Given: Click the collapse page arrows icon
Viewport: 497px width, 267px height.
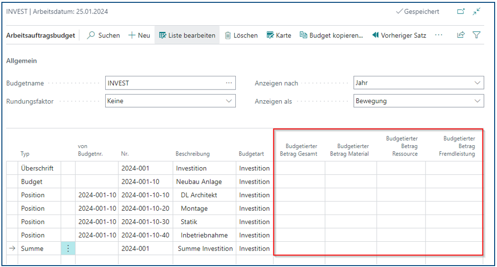Looking at the screenshot, I should (x=476, y=12).
